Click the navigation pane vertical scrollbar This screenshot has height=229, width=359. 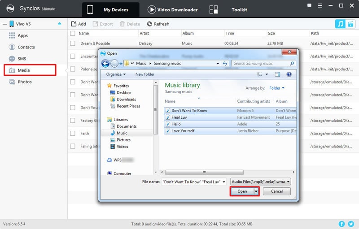click(x=156, y=110)
